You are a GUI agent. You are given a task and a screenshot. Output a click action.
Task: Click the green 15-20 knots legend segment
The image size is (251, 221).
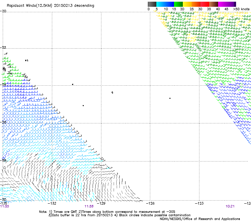[178, 4]
